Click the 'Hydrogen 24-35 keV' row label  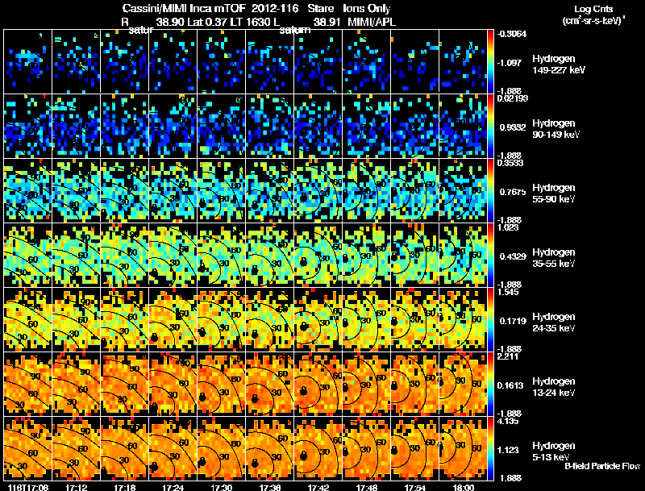(554, 322)
